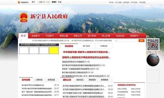This screenshot has width=164, height=98.
Task: Open news 新宁县计划生育工作推进会召开
Action: (78, 72)
